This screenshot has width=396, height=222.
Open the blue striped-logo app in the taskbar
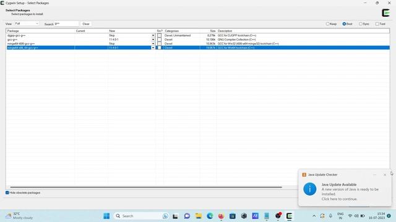coord(255,216)
